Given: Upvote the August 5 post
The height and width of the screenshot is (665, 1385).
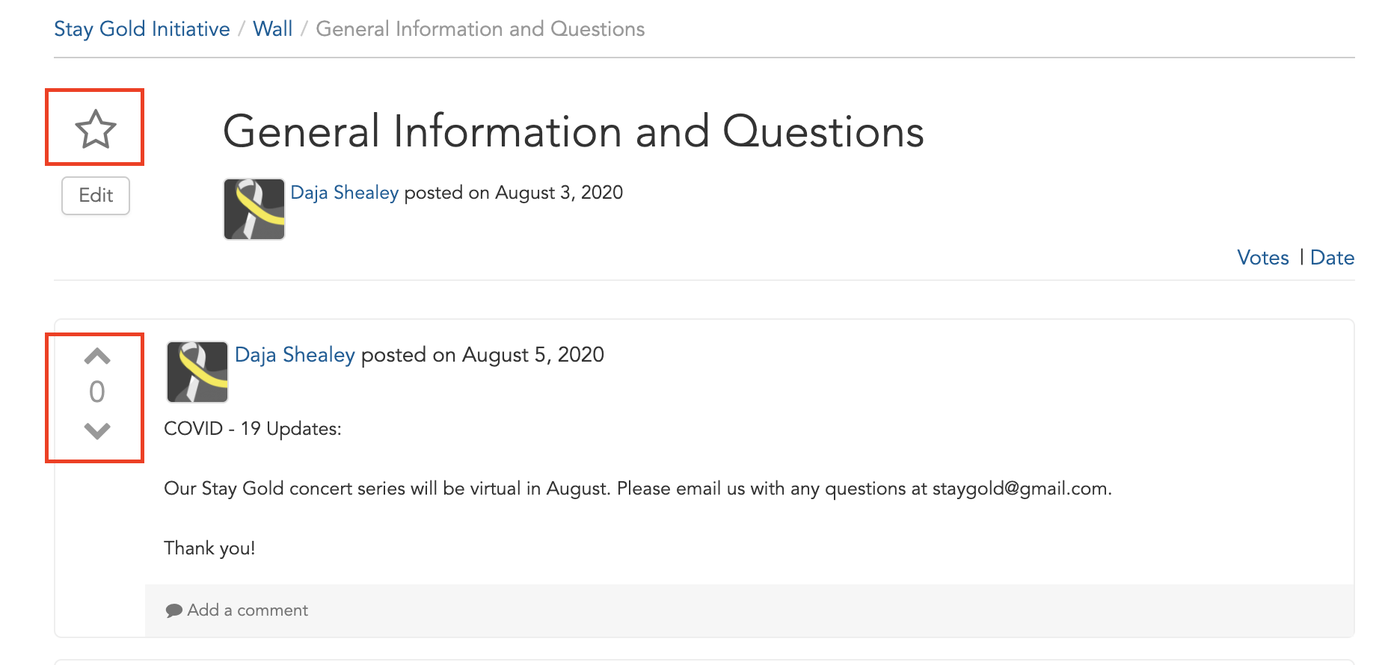Looking at the screenshot, I should tap(97, 356).
